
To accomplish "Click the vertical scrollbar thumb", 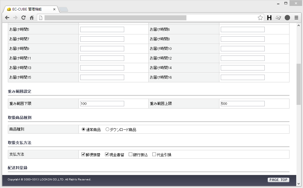I will pyautogui.click(x=298, y=84).
